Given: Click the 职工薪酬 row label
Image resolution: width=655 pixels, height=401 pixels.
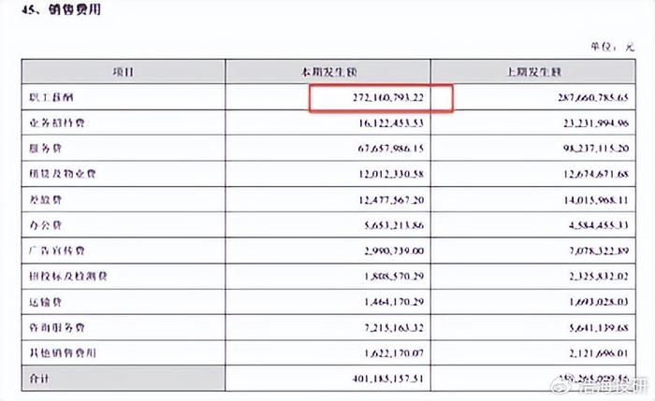Looking at the screenshot, I should 49,97.
